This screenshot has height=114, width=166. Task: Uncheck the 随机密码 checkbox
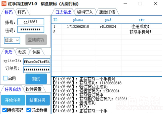point(4,110)
